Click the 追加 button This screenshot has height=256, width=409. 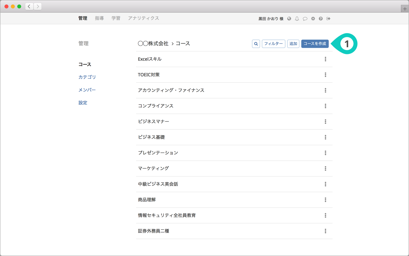tap(293, 44)
